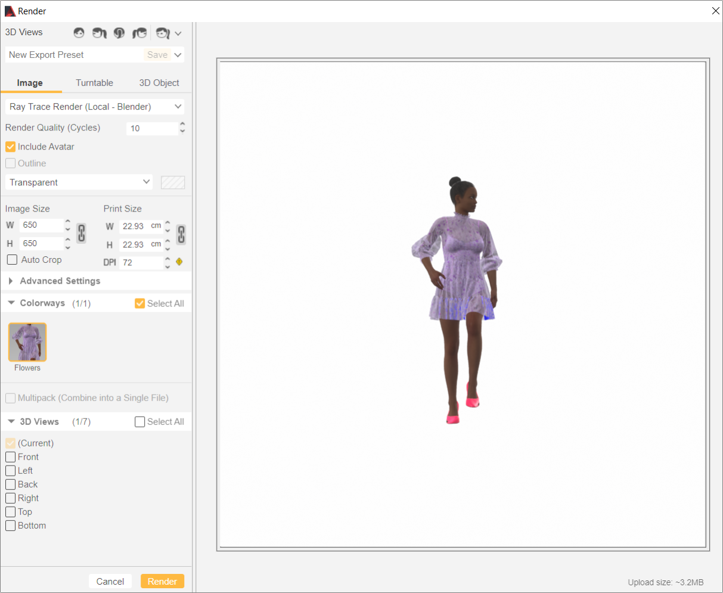
Task: Increase the DPI value with up arrow
Action: [167, 259]
